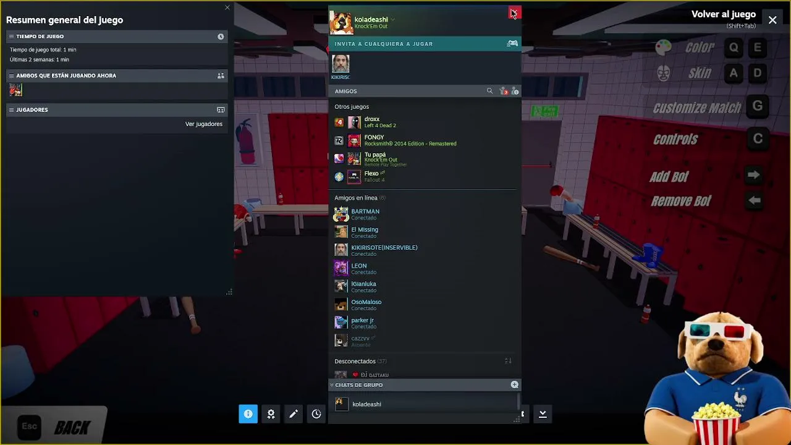The height and width of the screenshot is (445, 791).
Task: Close the Resumen general del juego panel
Action: [227, 7]
